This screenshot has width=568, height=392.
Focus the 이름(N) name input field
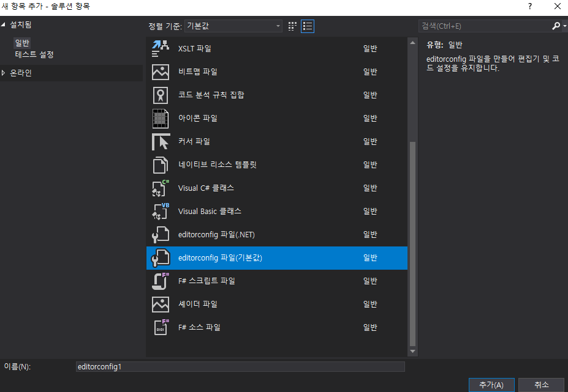tap(240, 367)
